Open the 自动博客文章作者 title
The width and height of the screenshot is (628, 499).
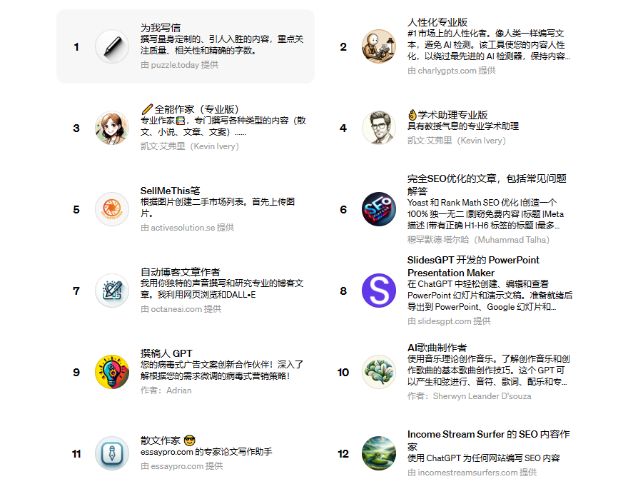click(181, 272)
